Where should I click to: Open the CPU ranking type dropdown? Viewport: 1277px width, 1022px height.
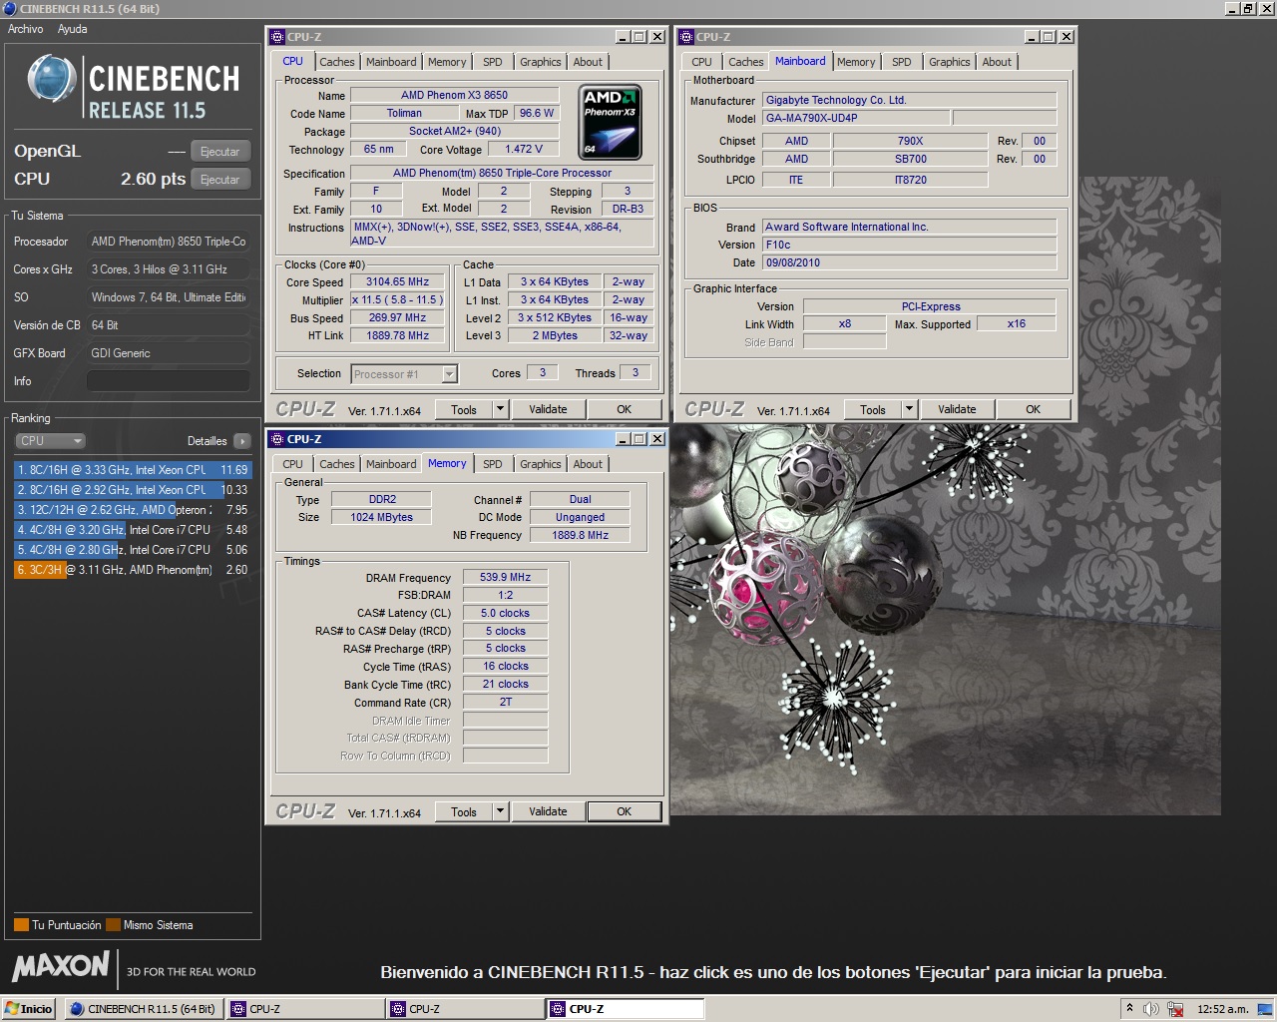50,441
